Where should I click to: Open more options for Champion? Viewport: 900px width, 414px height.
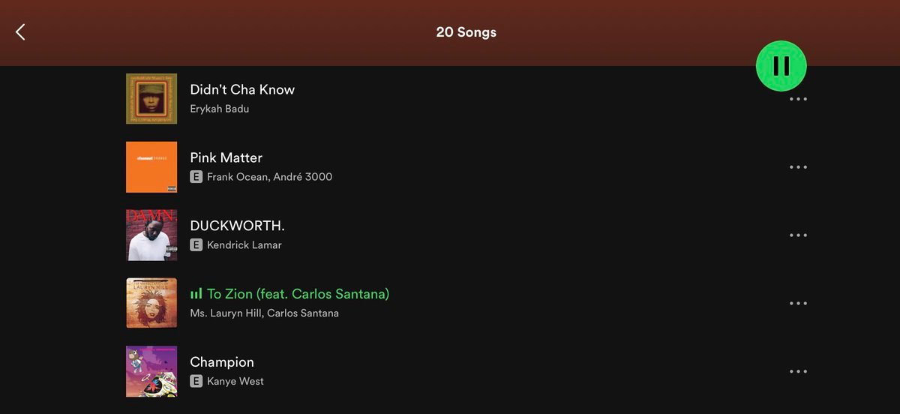pyautogui.click(x=798, y=372)
